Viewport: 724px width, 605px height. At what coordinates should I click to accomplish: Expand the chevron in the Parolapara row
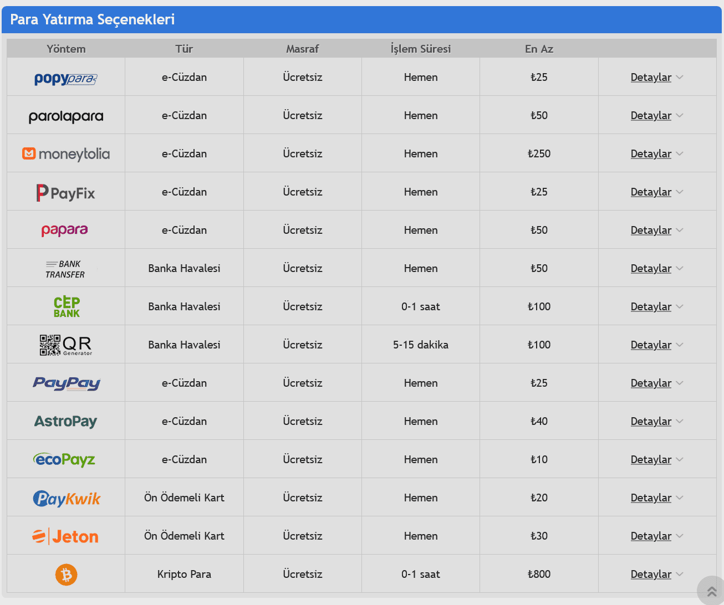point(680,116)
